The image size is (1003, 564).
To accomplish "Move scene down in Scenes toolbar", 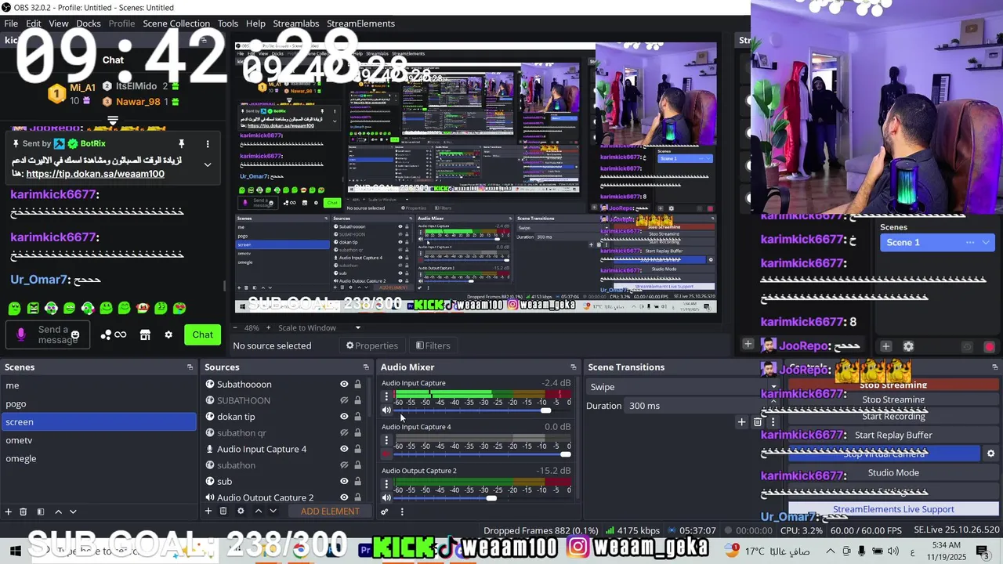I will (73, 512).
